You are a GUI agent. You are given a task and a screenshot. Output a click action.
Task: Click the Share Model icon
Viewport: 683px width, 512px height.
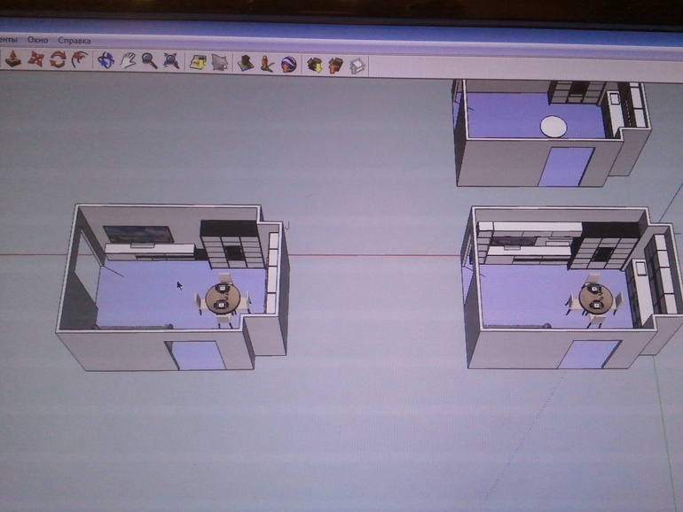335,65
